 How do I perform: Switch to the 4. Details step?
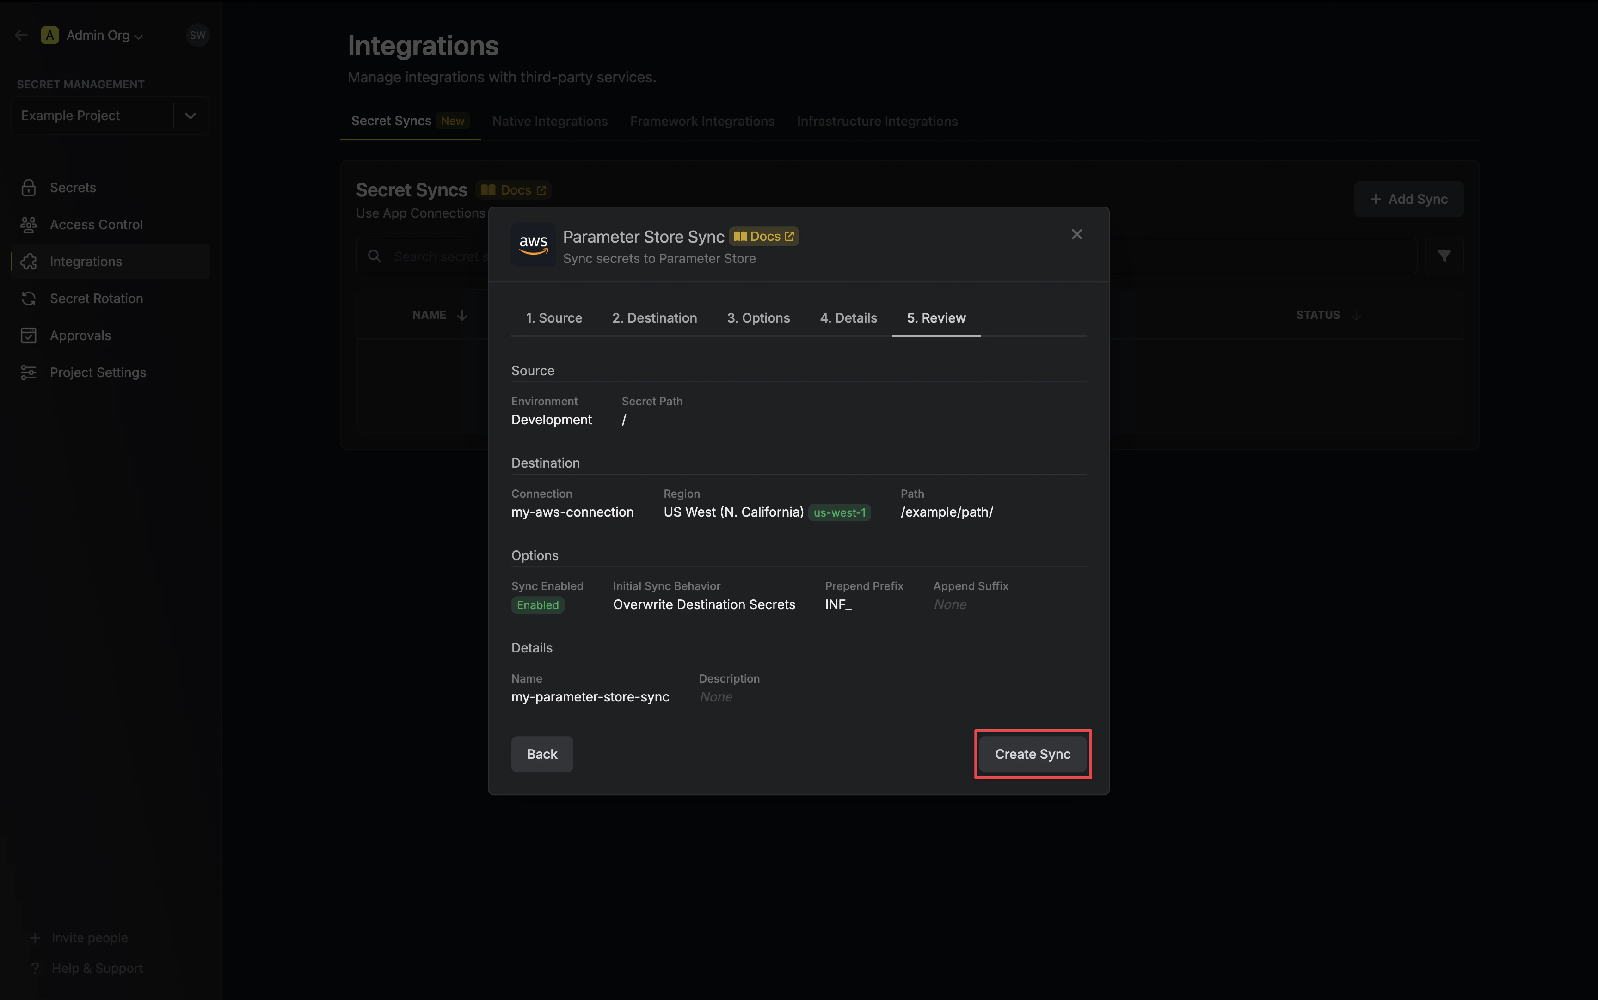tap(848, 317)
